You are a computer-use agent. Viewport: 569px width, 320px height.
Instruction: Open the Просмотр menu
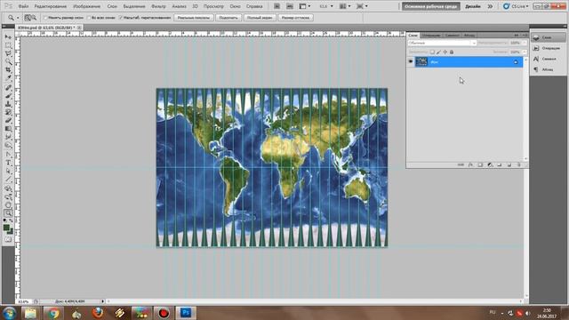tap(213, 6)
